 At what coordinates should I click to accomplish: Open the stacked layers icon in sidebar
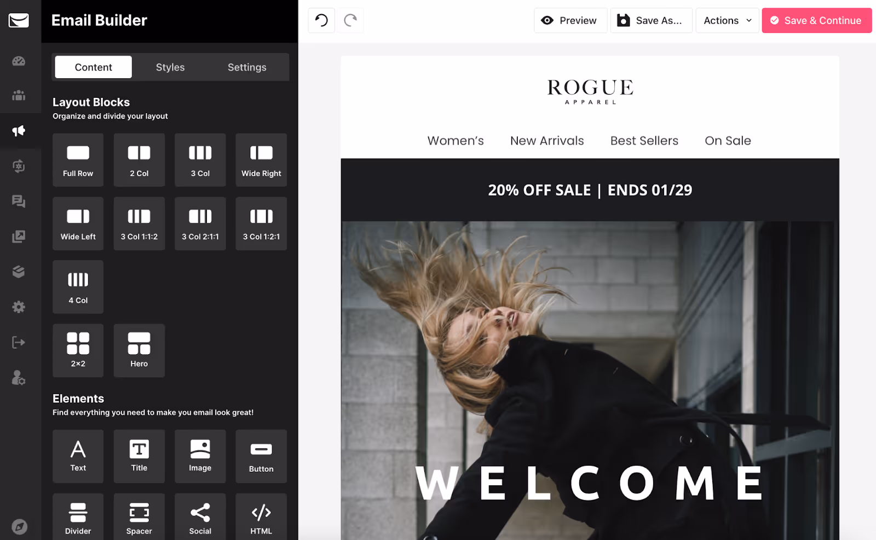coord(19,272)
